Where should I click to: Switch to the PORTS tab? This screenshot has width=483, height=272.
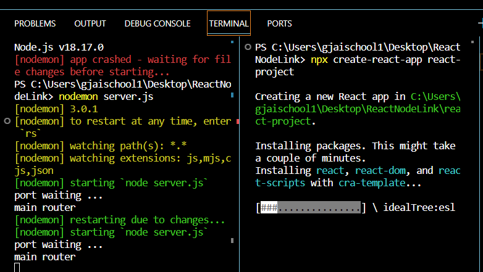tap(279, 23)
